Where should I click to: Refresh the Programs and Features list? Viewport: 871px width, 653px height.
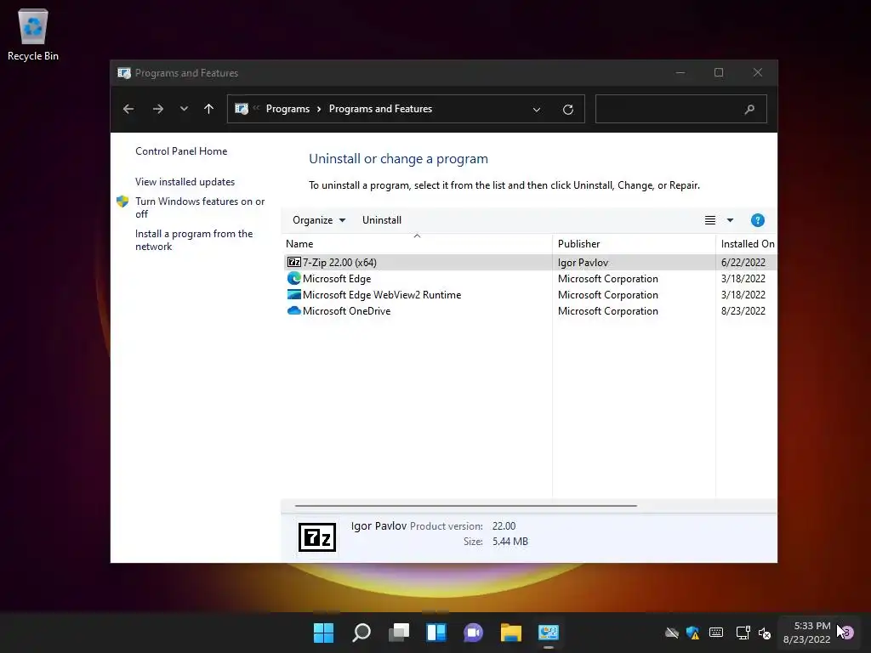click(567, 110)
